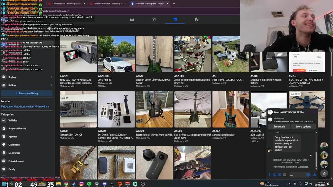Open the Windows Start menu
Image resolution: width=333 pixels, height=187 pixels.
[4, 184]
